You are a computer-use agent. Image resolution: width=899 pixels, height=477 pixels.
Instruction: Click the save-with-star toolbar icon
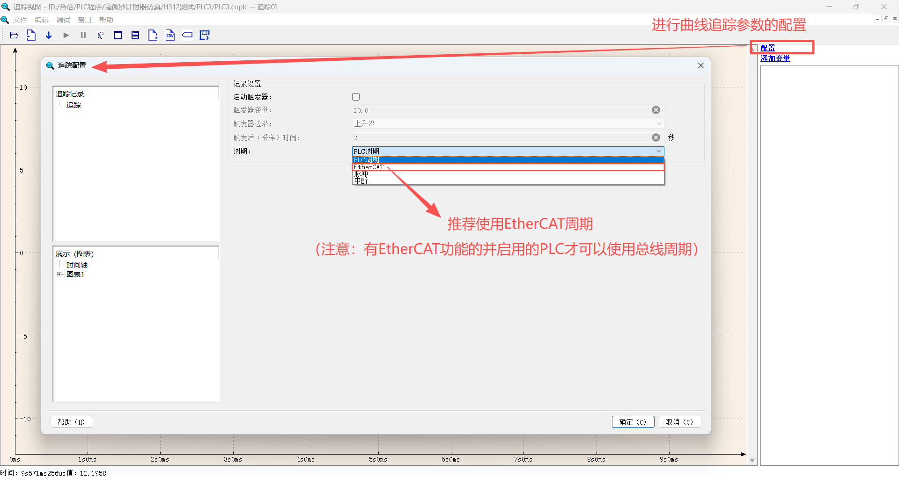[205, 36]
